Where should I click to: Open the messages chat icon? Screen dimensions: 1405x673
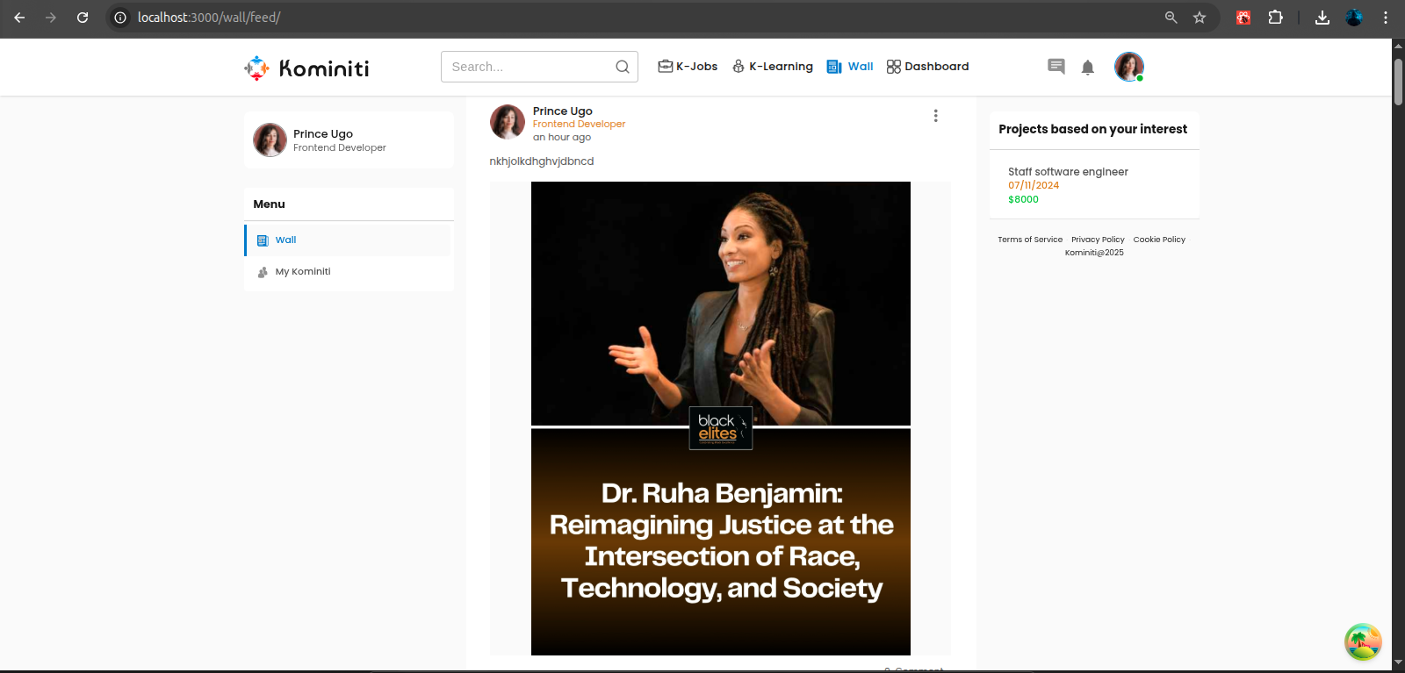pos(1056,67)
